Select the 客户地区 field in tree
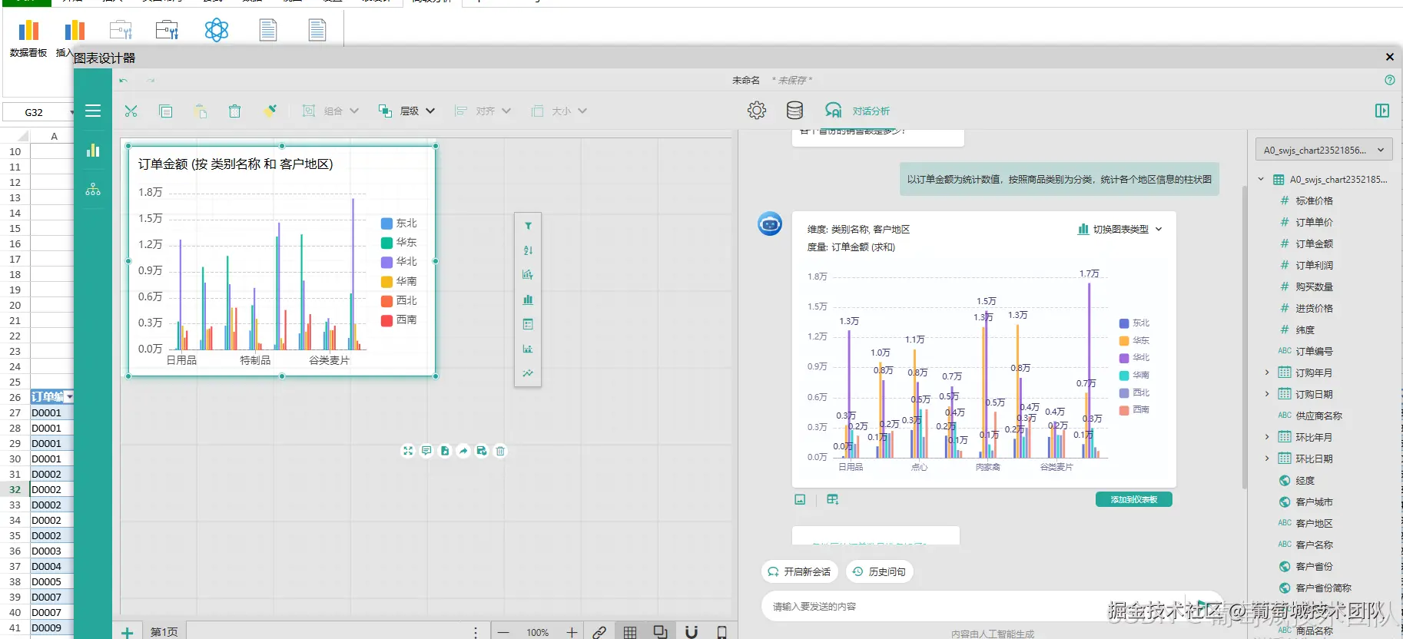Screen dimensions: 1403x639 click(1314, 523)
